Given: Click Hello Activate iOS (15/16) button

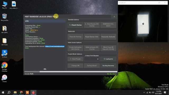Looking at the screenshot, I should [x=92, y=48].
